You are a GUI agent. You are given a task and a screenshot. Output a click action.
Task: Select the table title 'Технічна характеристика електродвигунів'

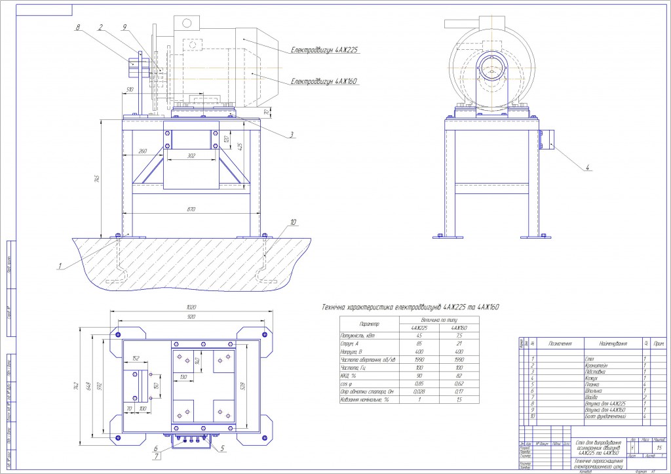coord(382,307)
